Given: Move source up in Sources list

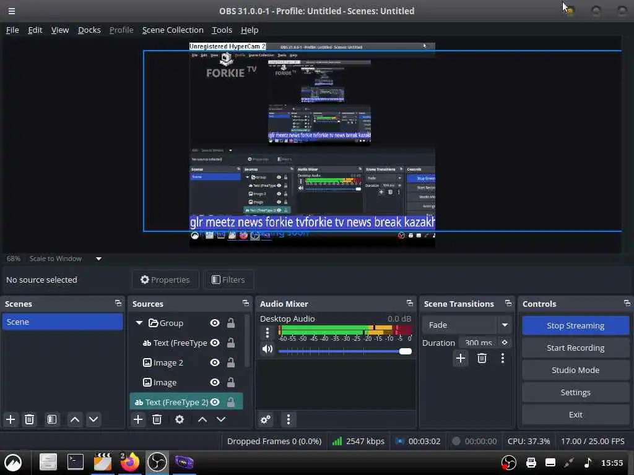Looking at the screenshot, I should 202,419.
